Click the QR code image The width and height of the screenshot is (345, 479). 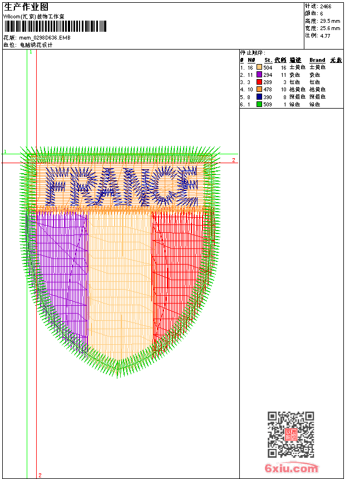(291, 434)
